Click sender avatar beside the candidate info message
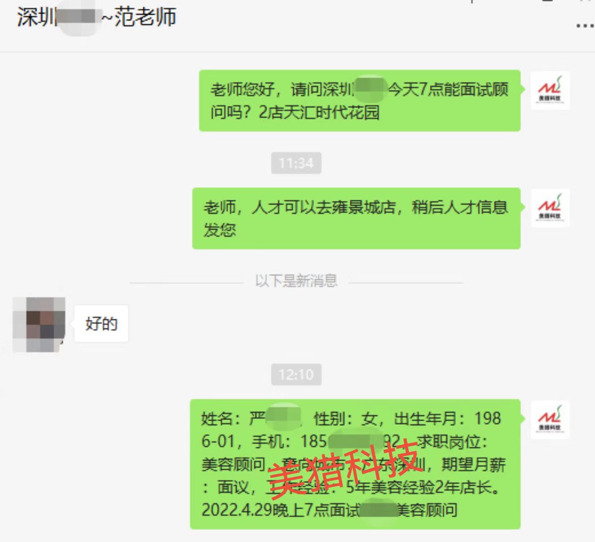 pos(550,420)
